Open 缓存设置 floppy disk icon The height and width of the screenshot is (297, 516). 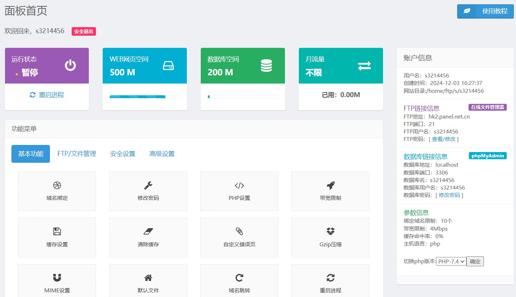coord(57,231)
